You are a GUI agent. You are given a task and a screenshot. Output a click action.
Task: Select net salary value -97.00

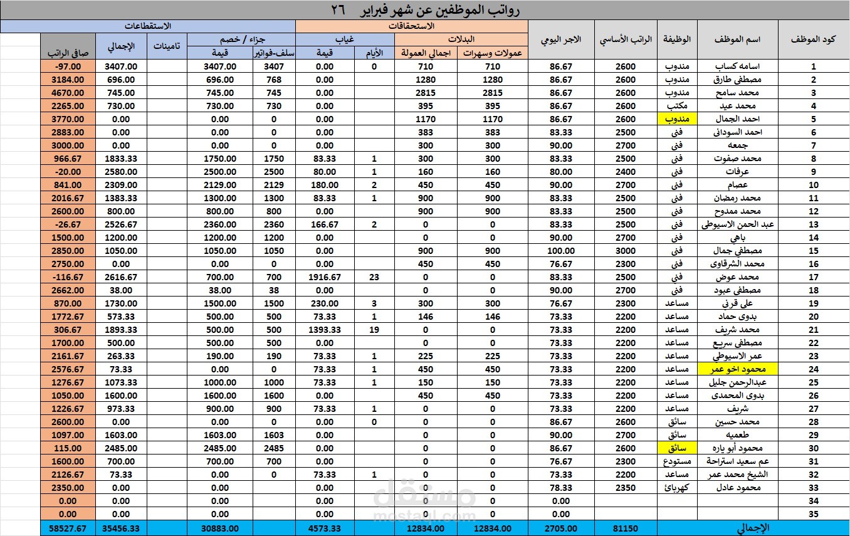click(68, 66)
